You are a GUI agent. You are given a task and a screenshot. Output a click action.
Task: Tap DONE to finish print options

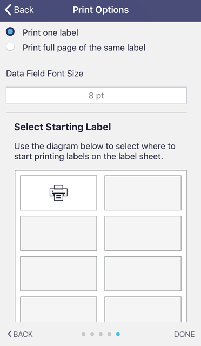tap(184, 334)
